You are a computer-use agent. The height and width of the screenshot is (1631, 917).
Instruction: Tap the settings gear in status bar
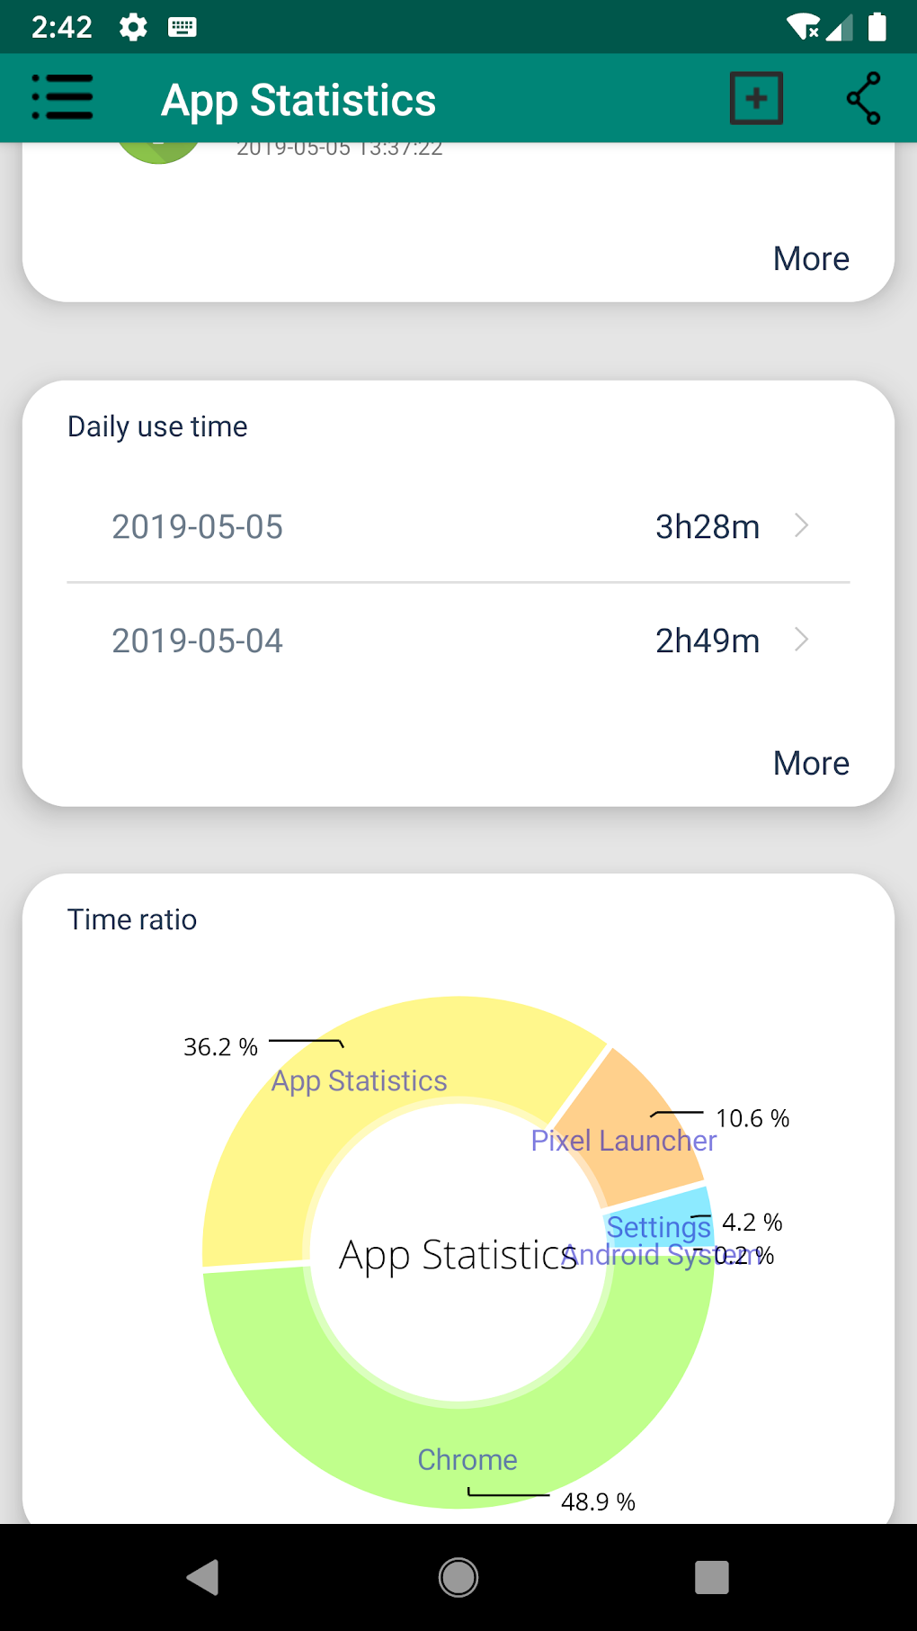point(133,27)
